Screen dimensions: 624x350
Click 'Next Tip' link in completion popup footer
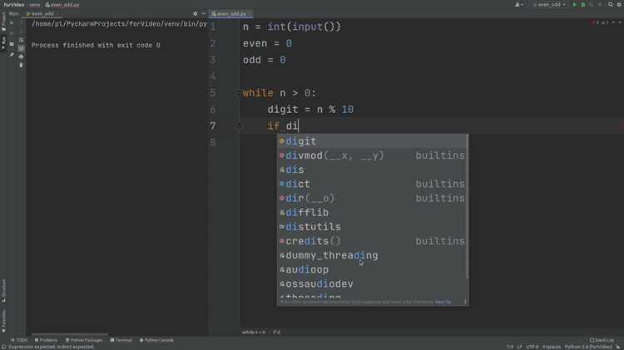click(x=443, y=302)
